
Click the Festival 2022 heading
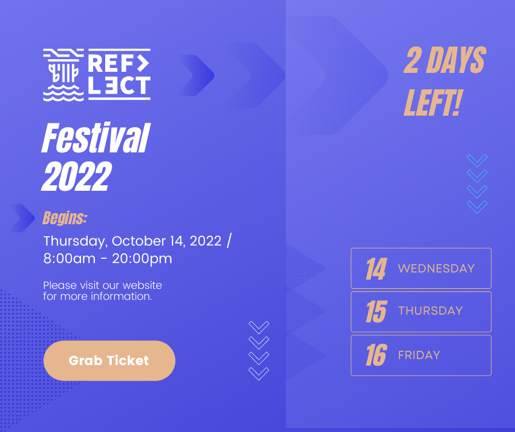pos(95,157)
